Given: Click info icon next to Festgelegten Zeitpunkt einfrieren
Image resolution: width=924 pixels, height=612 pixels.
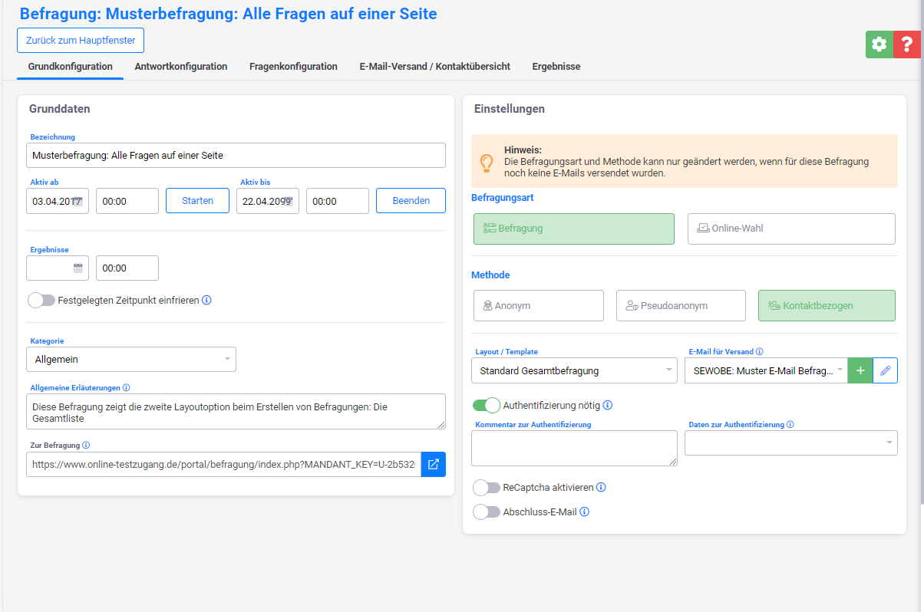Looking at the screenshot, I should (206, 301).
